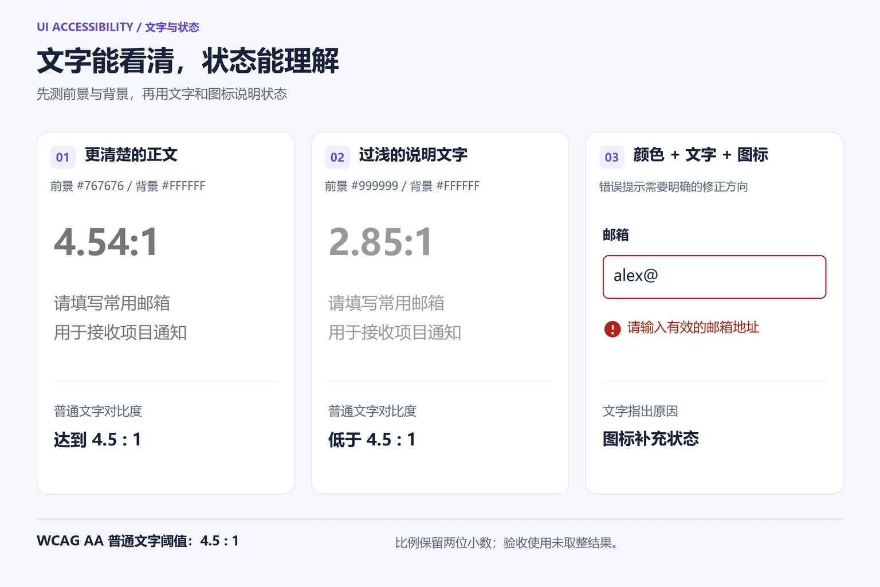Click the 01 number badge
The image size is (880, 587).
(63, 157)
